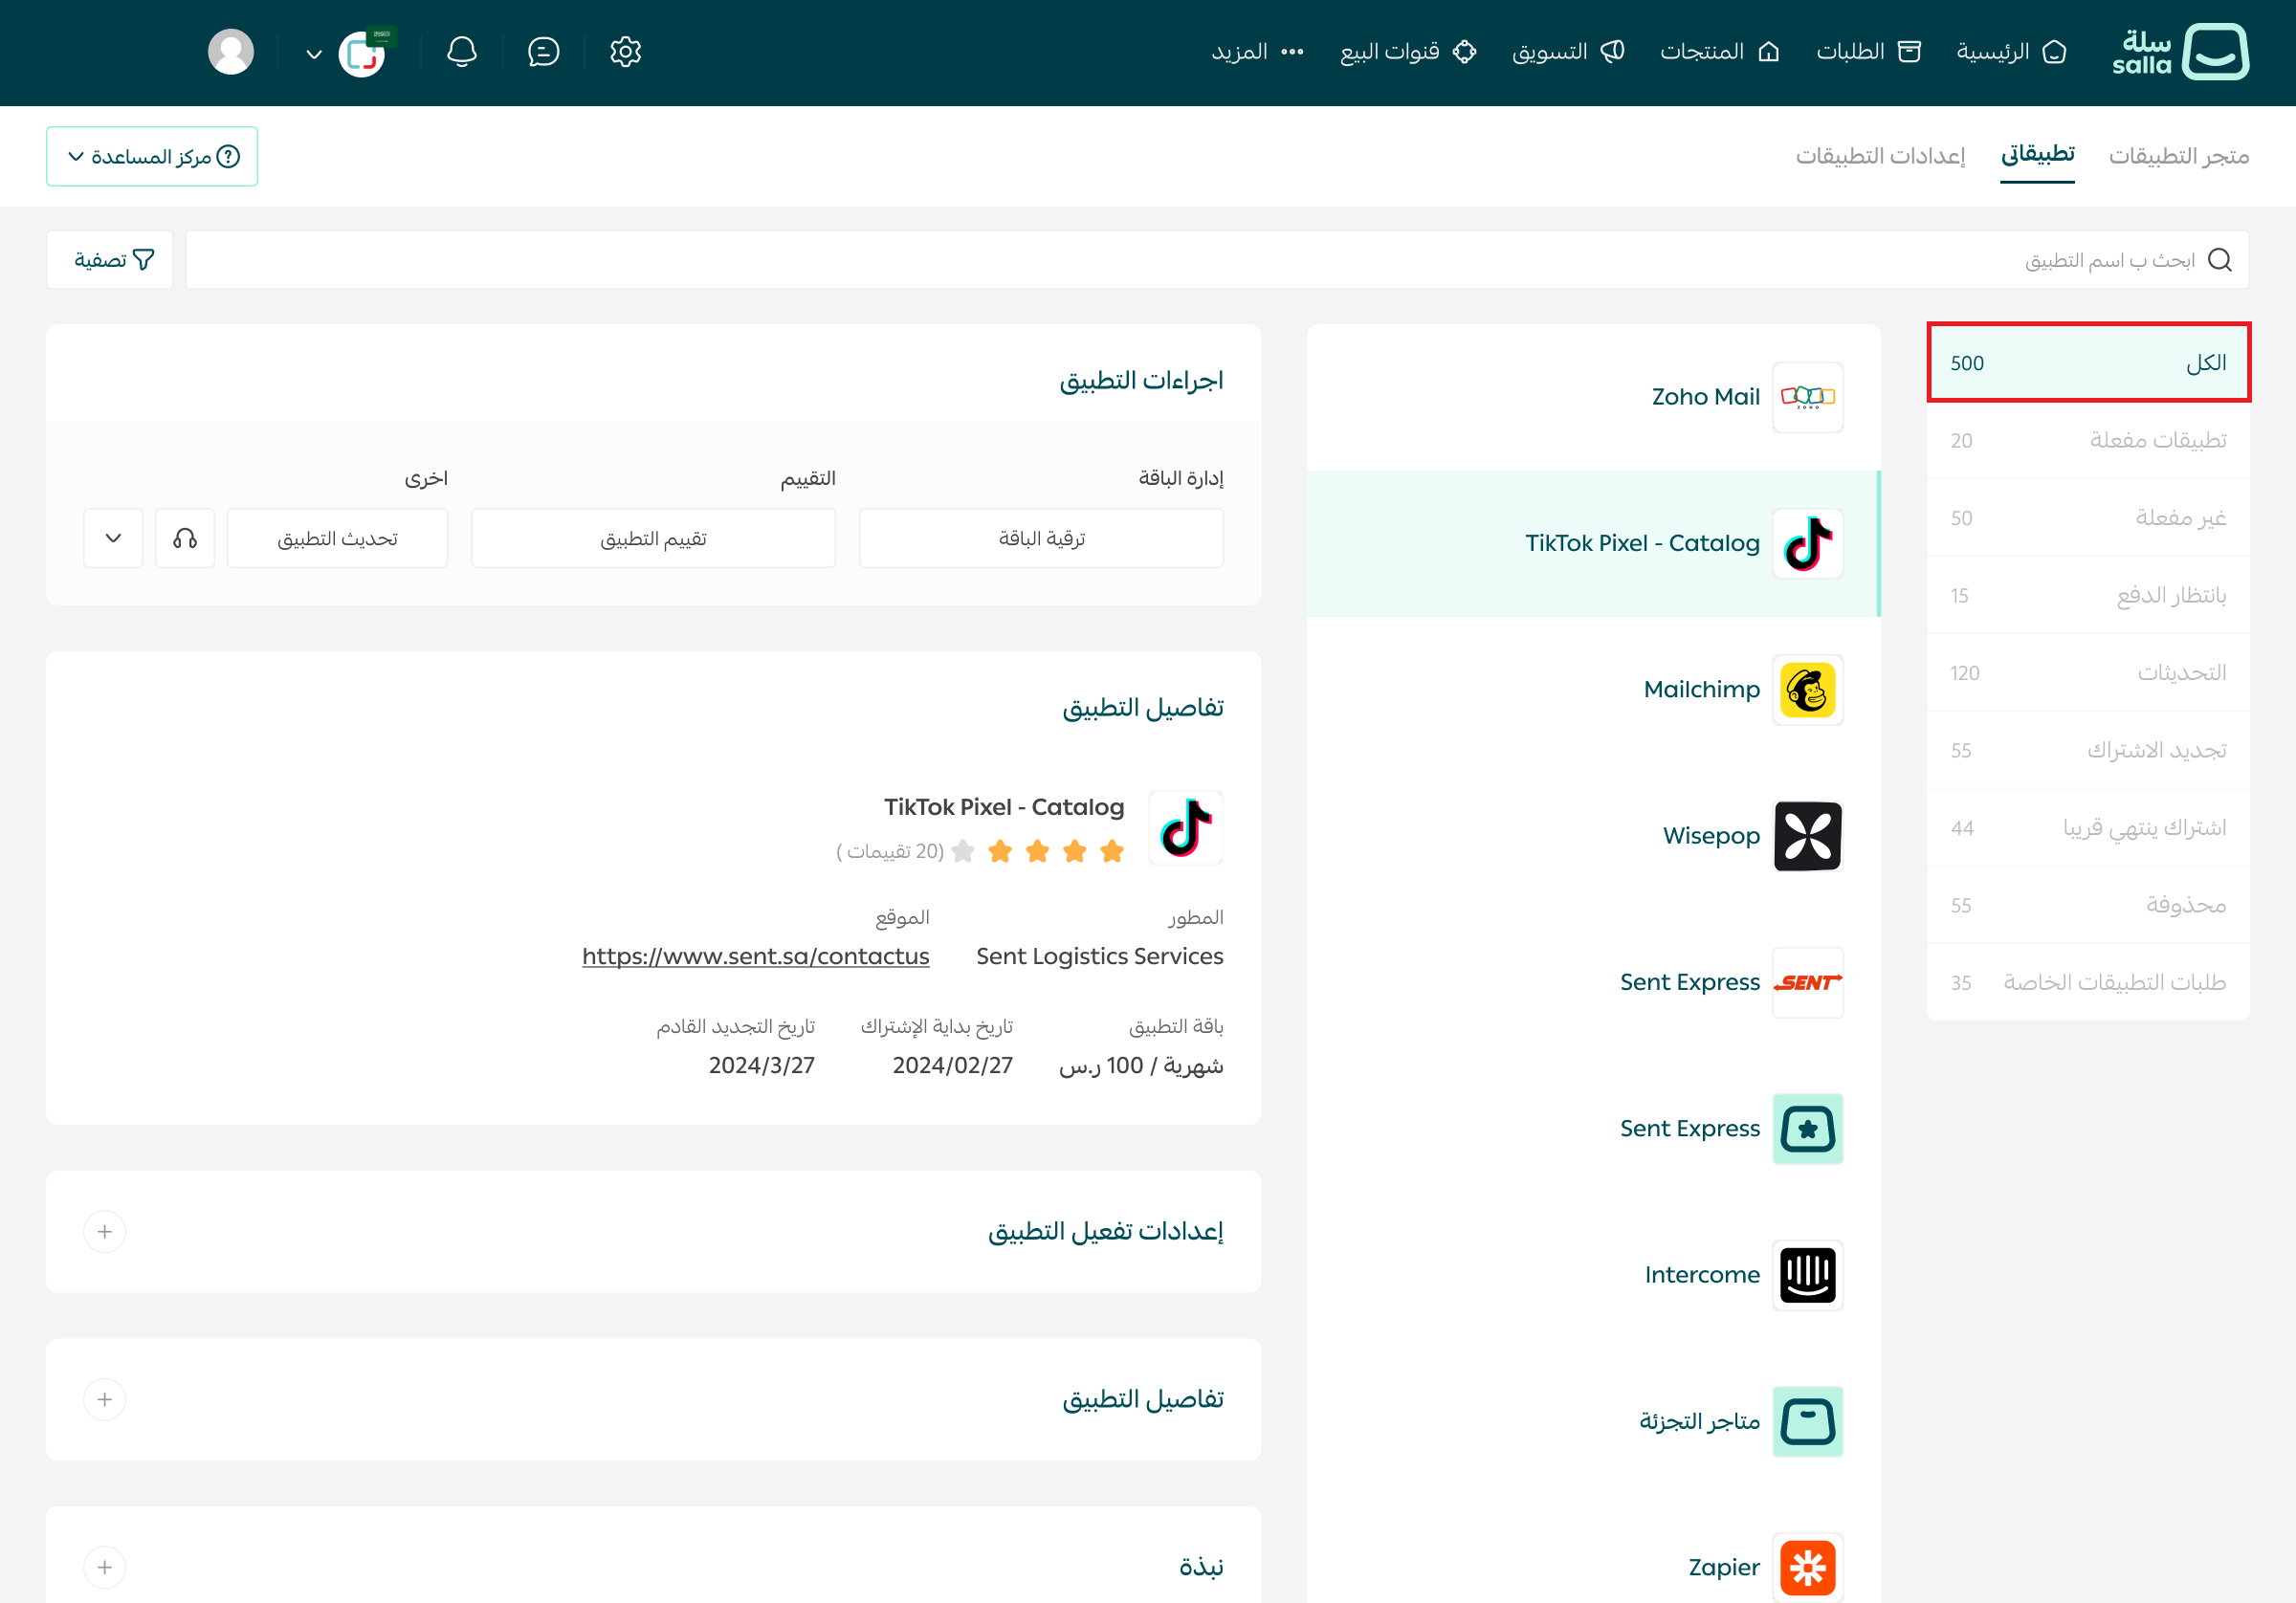This screenshot has width=2296, height=1603.
Task: Open the settings gear icon
Action: click(625, 52)
